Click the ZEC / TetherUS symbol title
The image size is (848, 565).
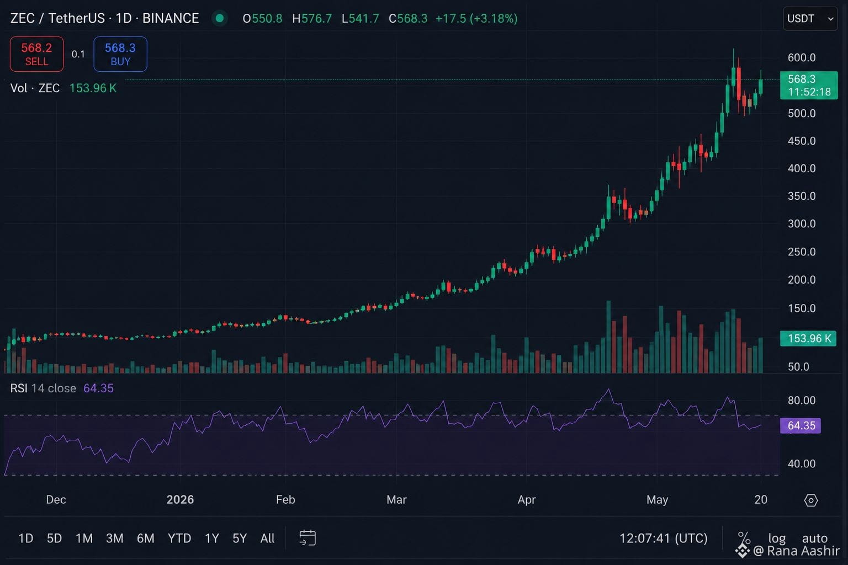[104, 18]
